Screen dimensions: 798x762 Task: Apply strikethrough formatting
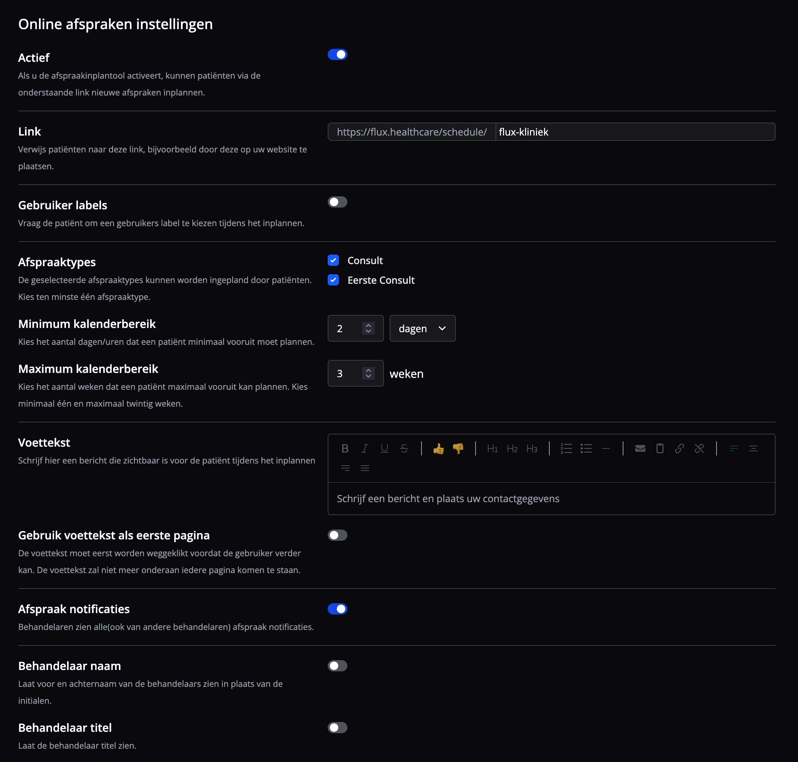(x=404, y=448)
